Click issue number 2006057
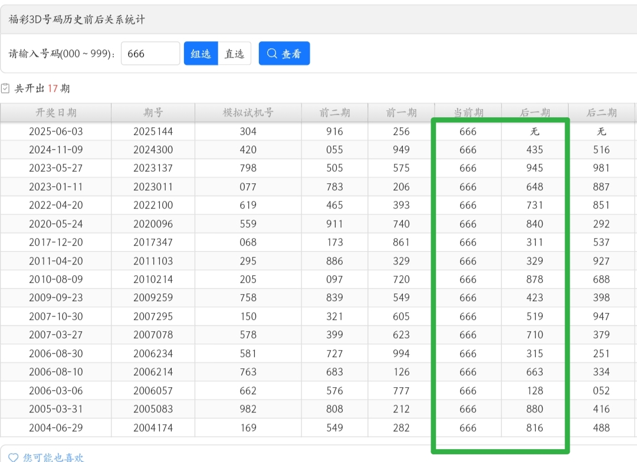Screen dimensions: 637x462 pyautogui.click(x=153, y=391)
